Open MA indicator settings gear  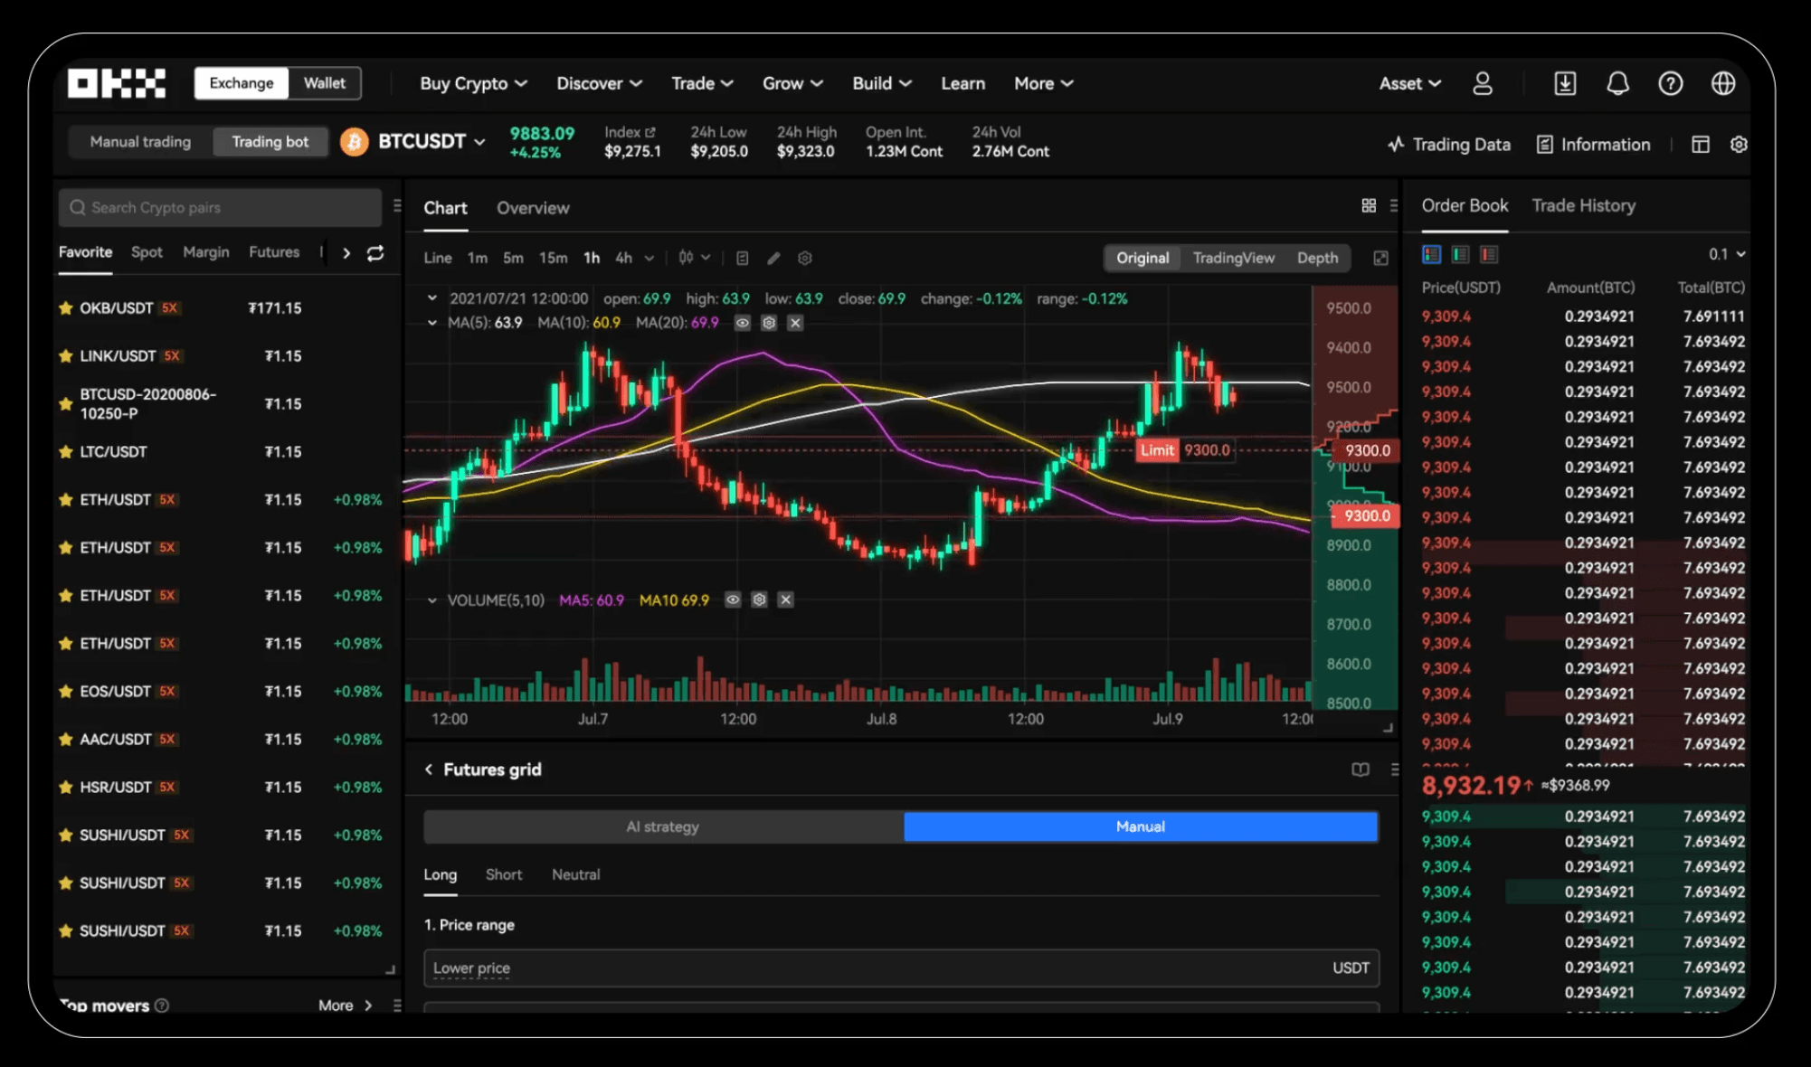[769, 323]
